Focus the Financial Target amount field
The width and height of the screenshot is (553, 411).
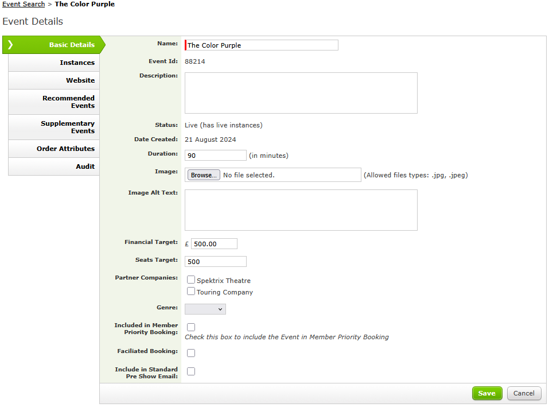click(214, 244)
